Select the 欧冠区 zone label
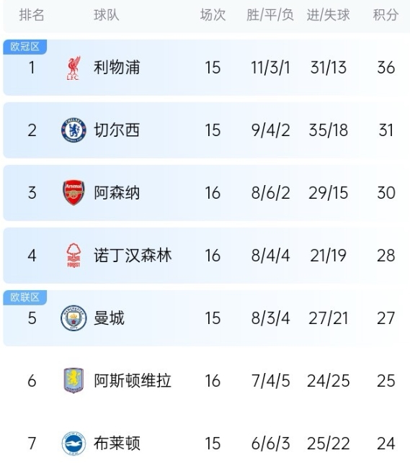The width and height of the screenshot is (410, 463). [x=24, y=47]
